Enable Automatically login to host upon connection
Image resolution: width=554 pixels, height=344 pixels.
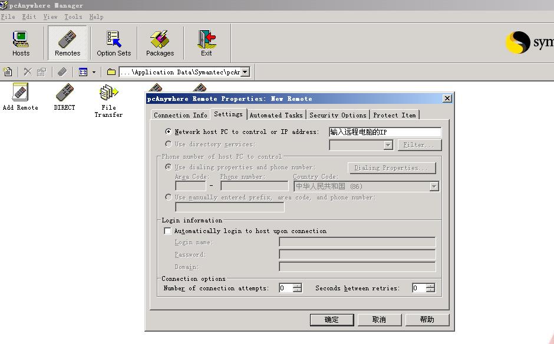pyautogui.click(x=168, y=231)
